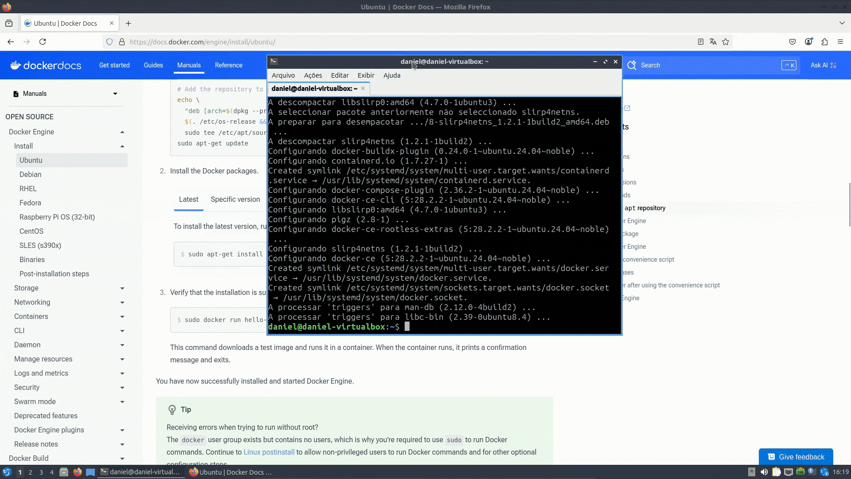Expand the Containers sidebar section
Viewport: 851px width, 479px height.
click(x=122, y=317)
